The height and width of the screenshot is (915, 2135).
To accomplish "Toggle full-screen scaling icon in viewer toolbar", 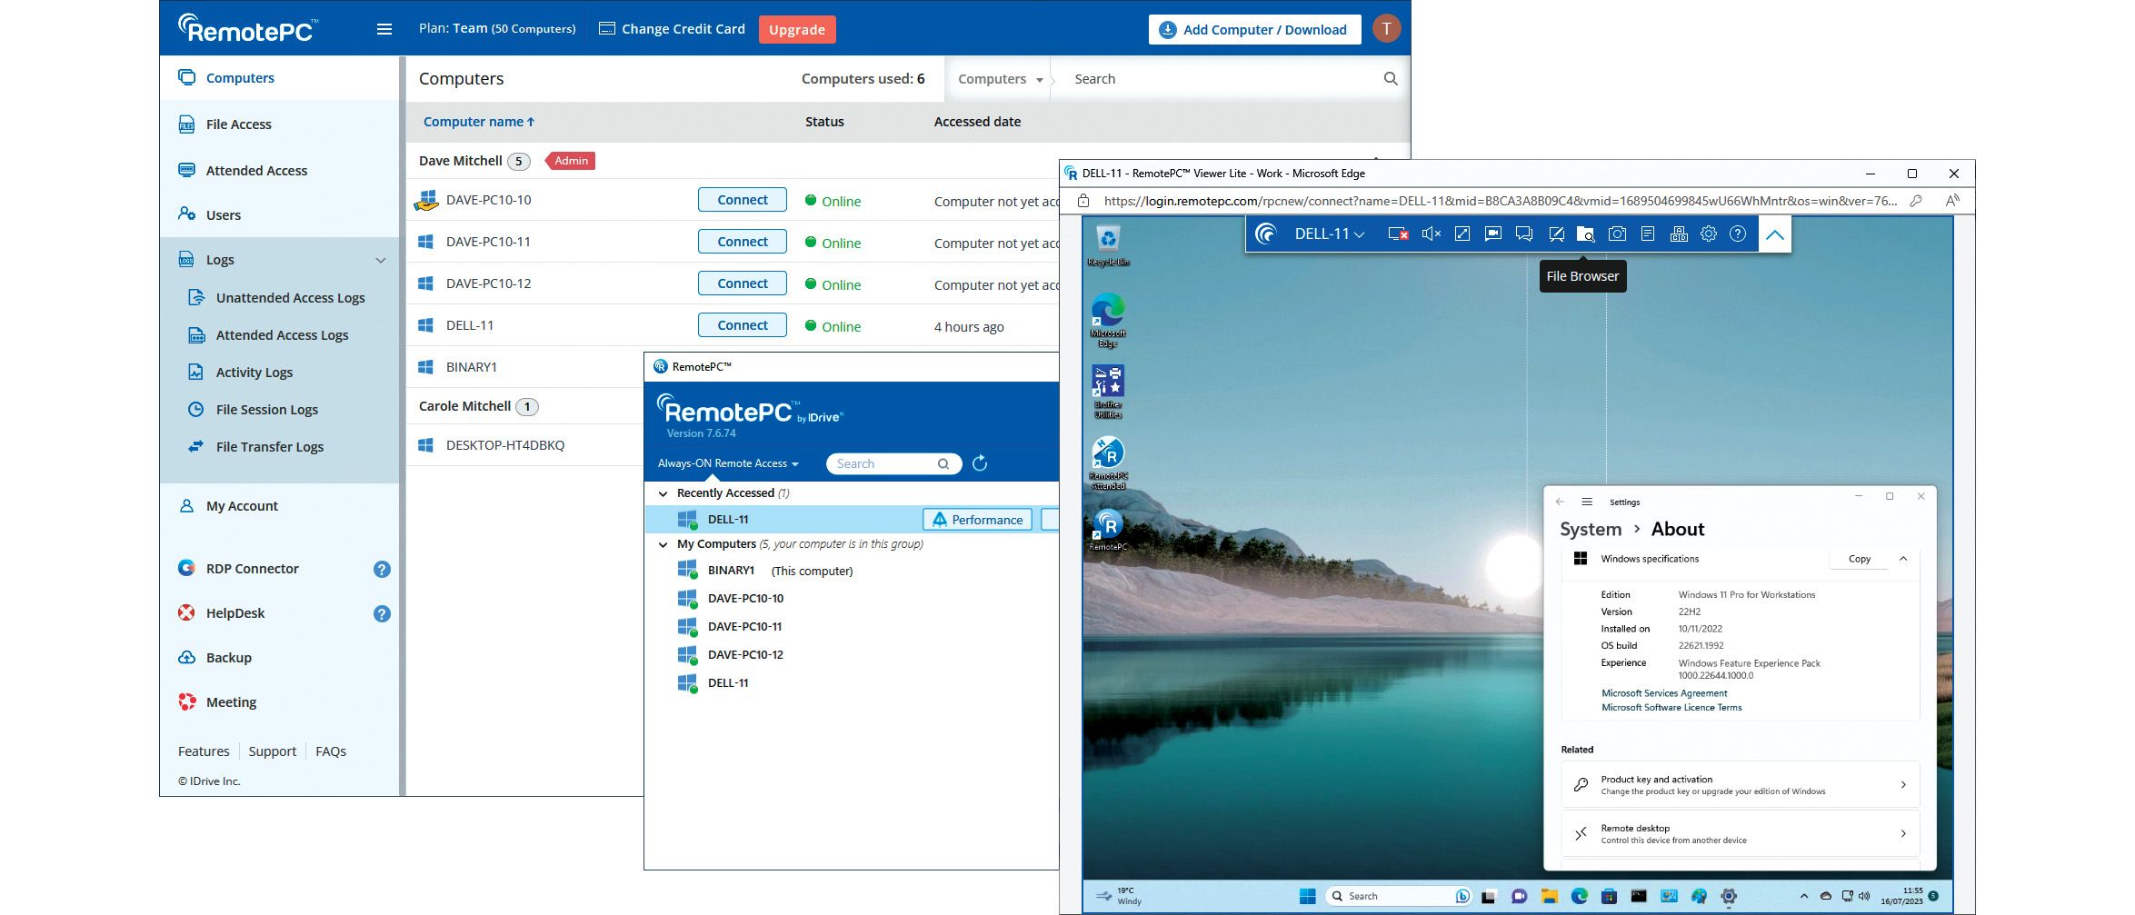I will (1462, 234).
